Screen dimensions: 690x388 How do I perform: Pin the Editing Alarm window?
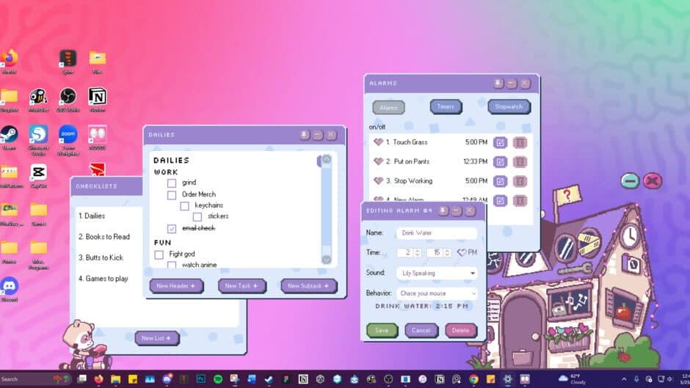(x=443, y=211)
